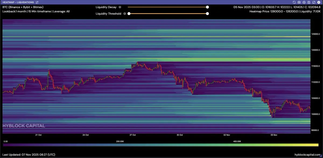Image resolution: width=323 pixels, height=158 pixels.
Task: Close the Heatmap Liquidations panel
Action: pos(318,2)
